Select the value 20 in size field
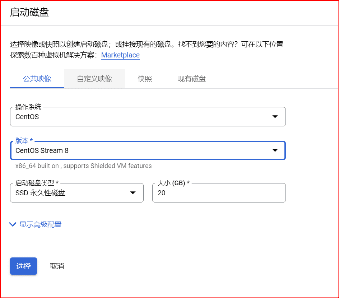The image size is (339, 298). click(x=162, y=193)
